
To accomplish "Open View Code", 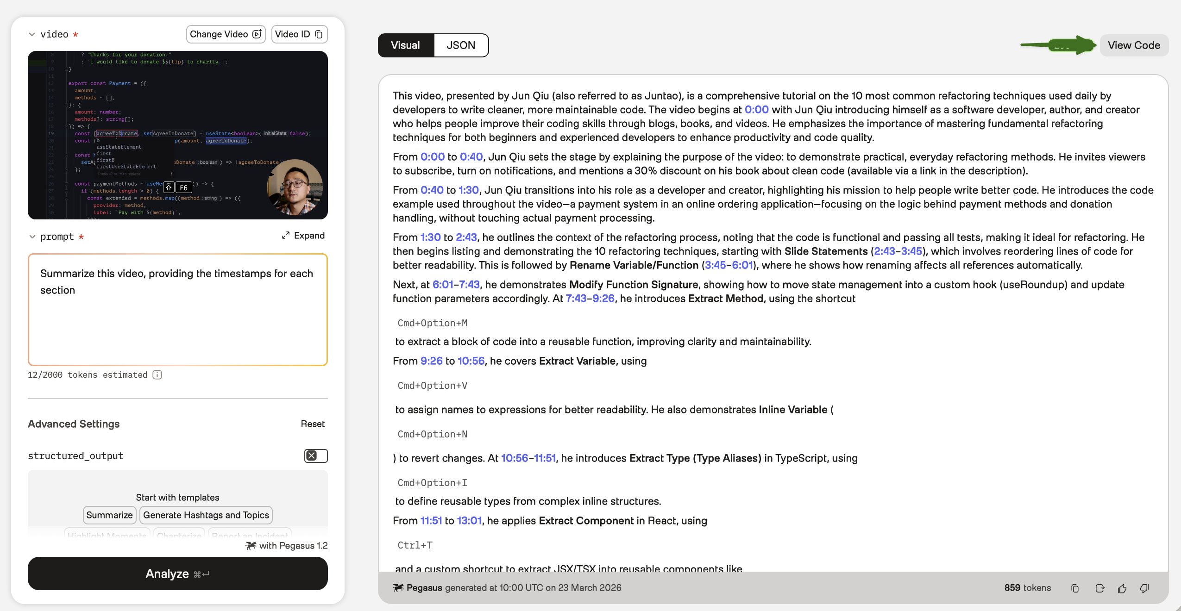I will click(x=1133, y=45).
